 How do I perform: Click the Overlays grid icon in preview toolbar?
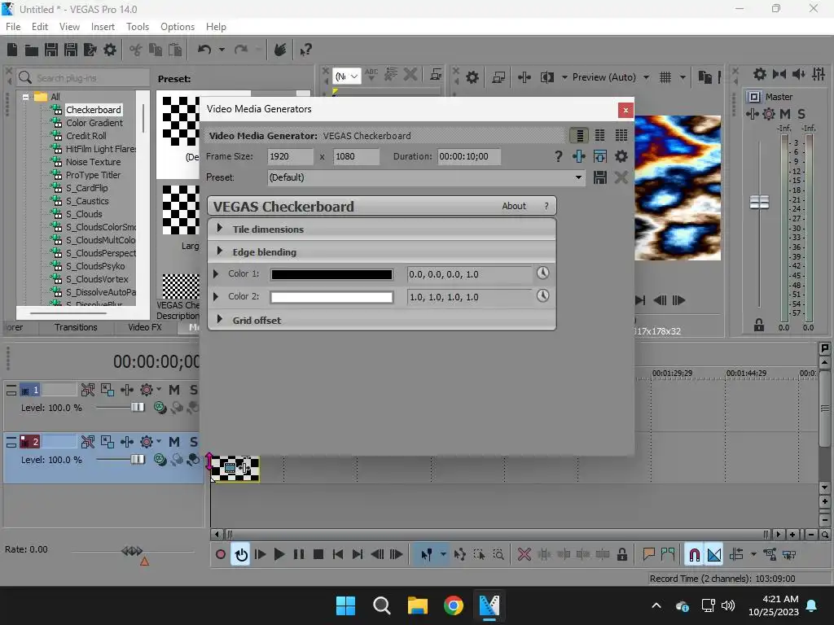pyautogui.click(x=665, y=77)
